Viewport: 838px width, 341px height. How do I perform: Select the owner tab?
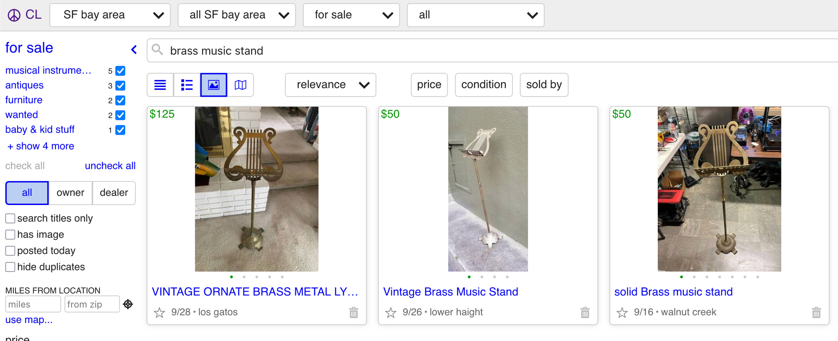[70, 192]
